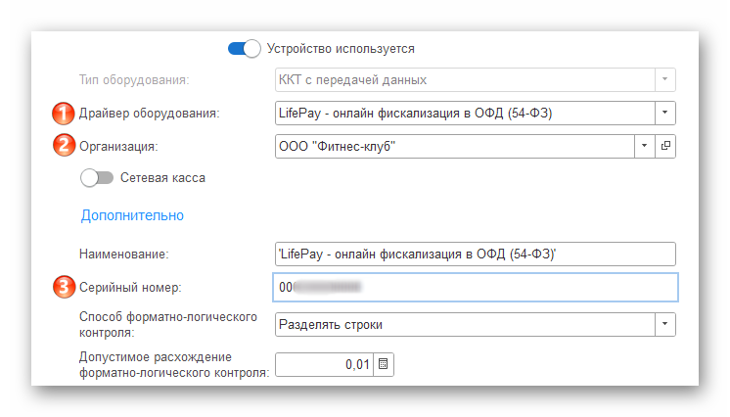Open the 'Дополнительно' link
This screenshot has width=730, height=417.
pos(132,215)
